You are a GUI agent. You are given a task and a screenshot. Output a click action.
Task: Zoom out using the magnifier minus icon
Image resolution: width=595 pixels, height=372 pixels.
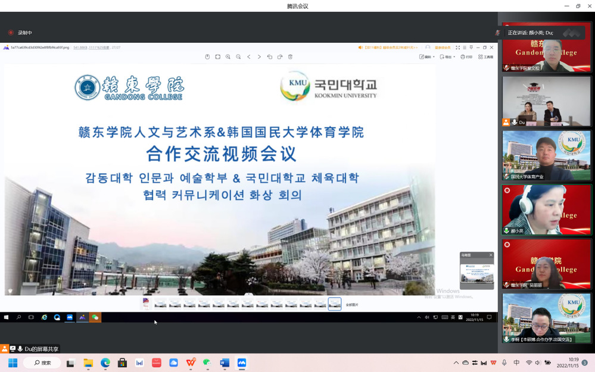coord(238,57)
